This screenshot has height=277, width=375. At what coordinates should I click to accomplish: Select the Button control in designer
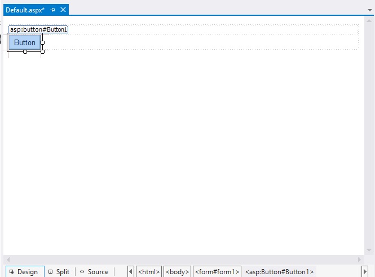(25, 42)
